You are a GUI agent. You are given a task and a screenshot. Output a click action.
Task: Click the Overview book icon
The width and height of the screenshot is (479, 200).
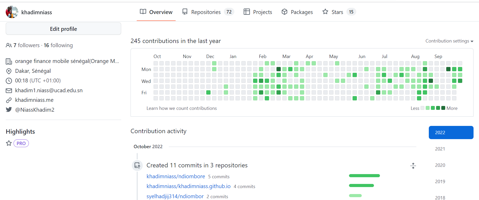click(x=143, y=12)
